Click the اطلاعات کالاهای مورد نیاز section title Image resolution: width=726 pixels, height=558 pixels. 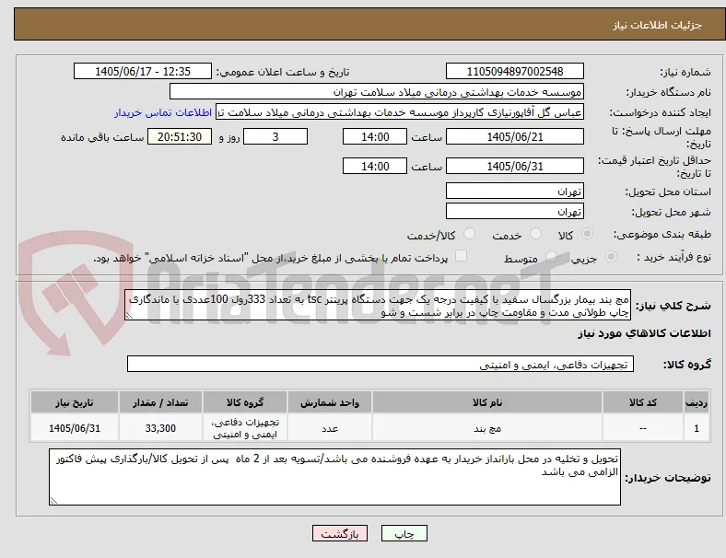point(644,333)
